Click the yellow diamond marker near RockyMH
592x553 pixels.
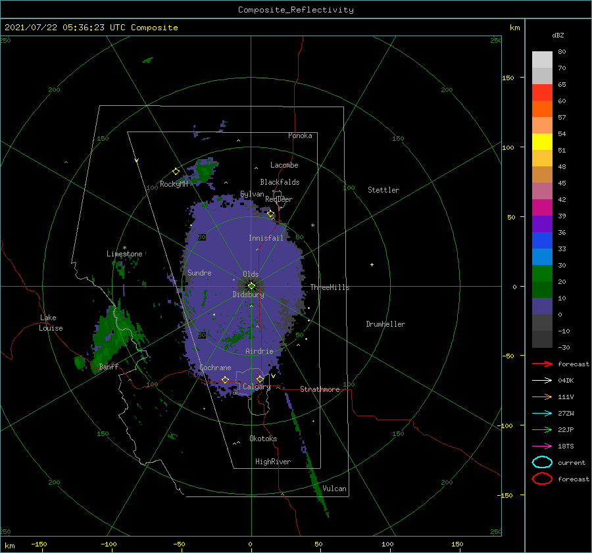[176, 172]
